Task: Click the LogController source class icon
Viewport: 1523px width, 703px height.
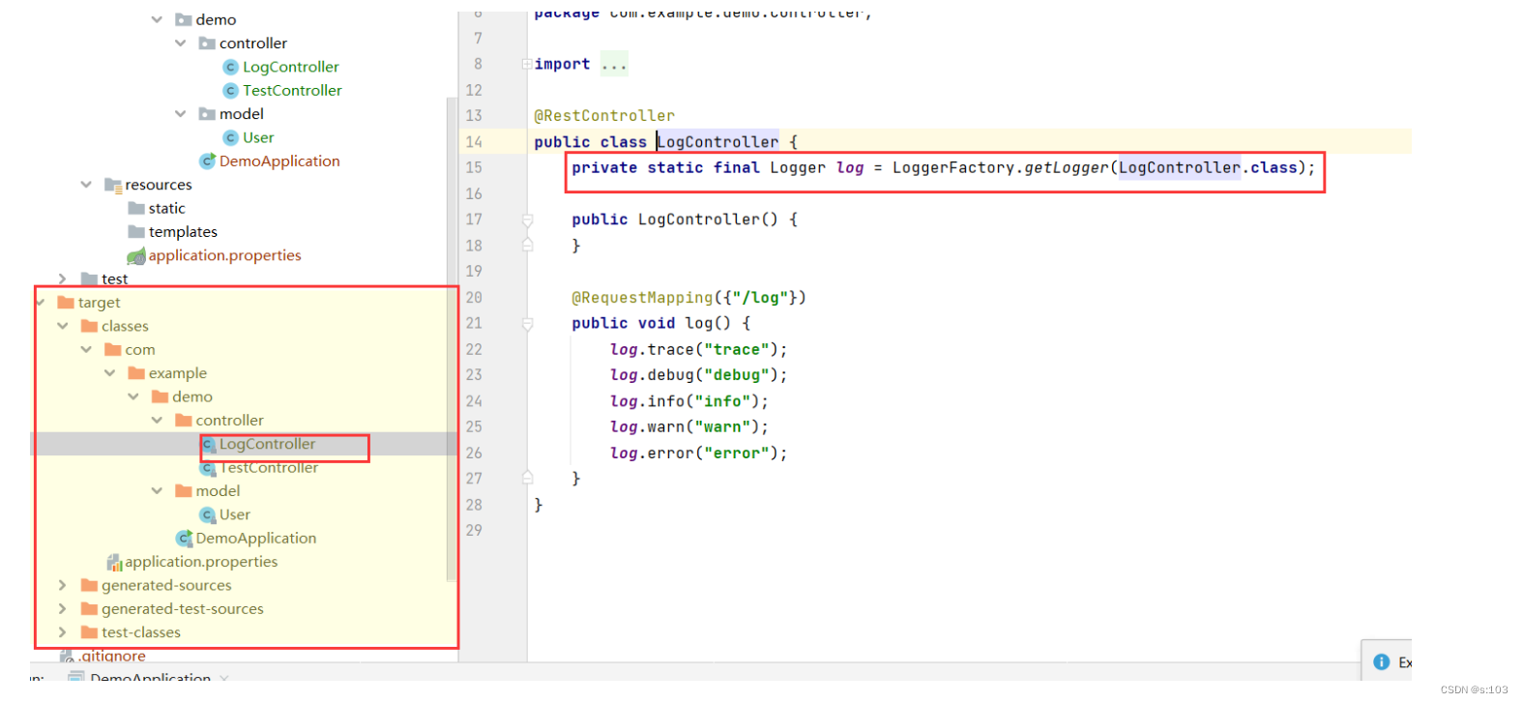Action: pyautogui.click(x=230, y=67)
